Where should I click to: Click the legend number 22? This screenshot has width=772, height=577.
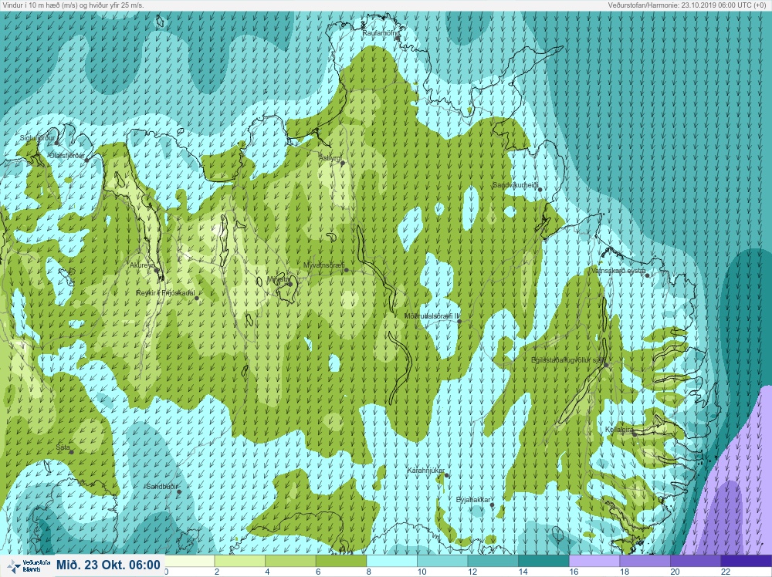726,572
